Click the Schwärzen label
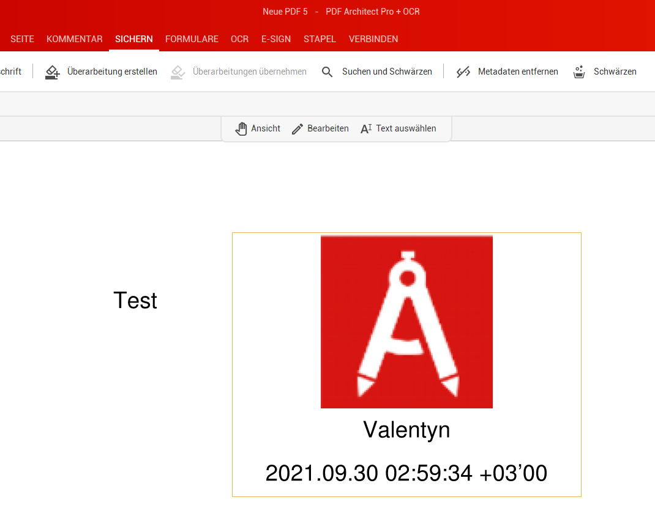Screen dimensions: 655x527 (615, 72)
